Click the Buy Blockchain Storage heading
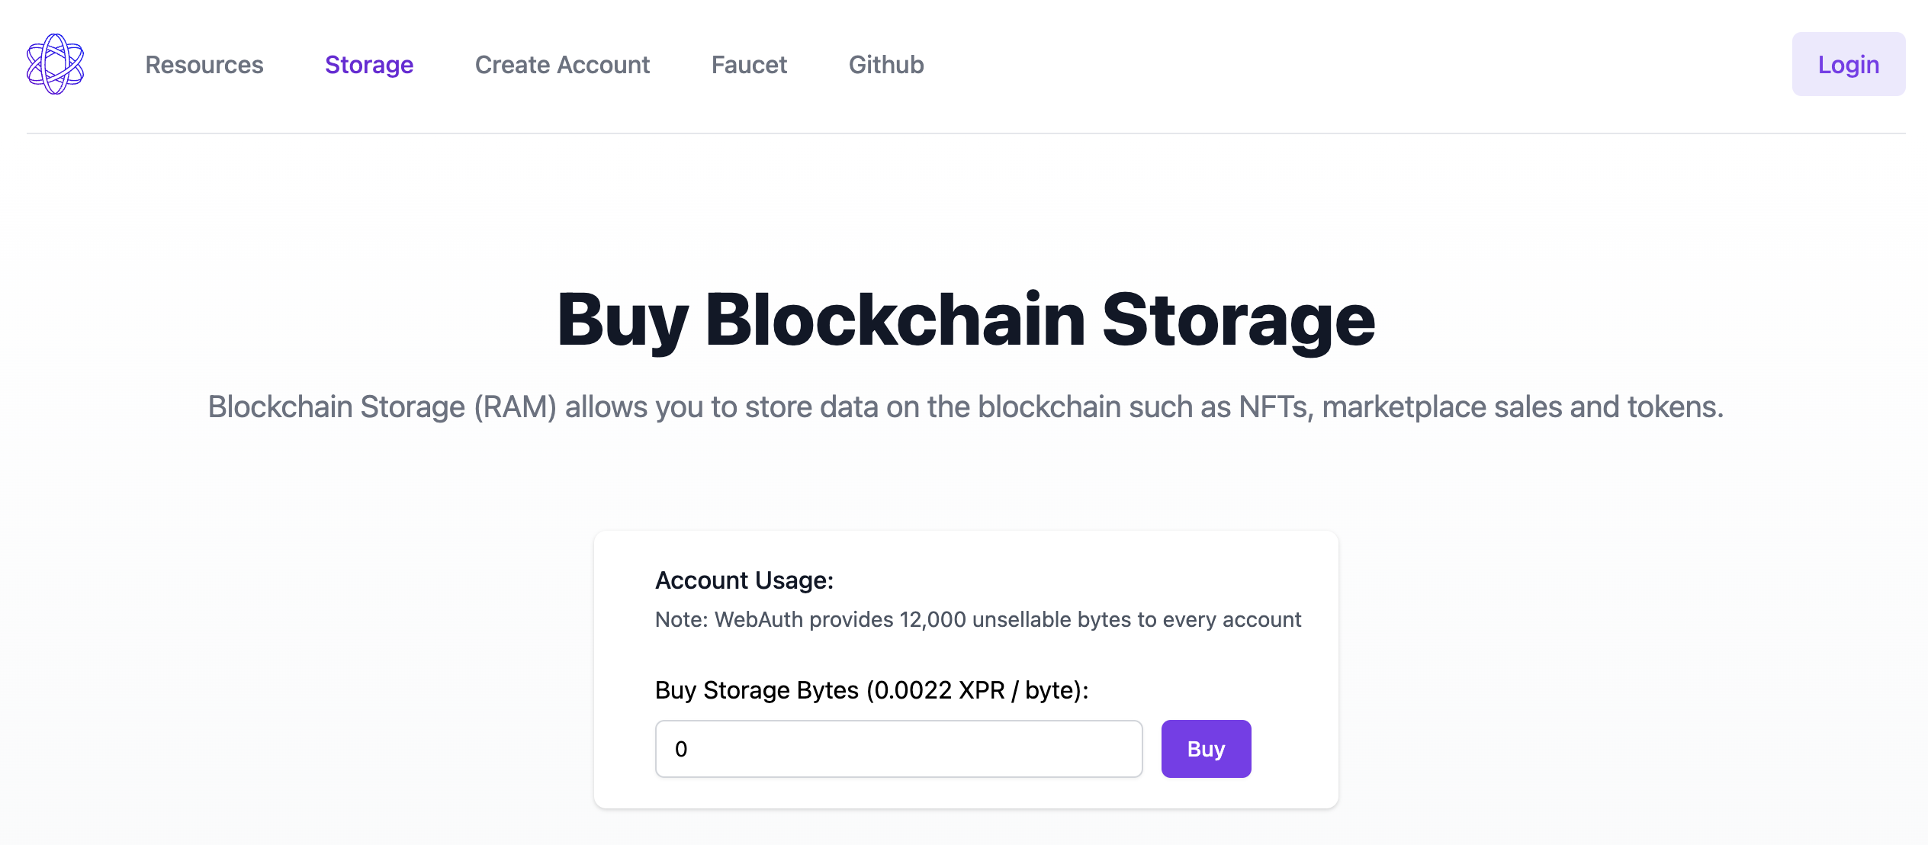1928x845 pixels. (964, 321)
